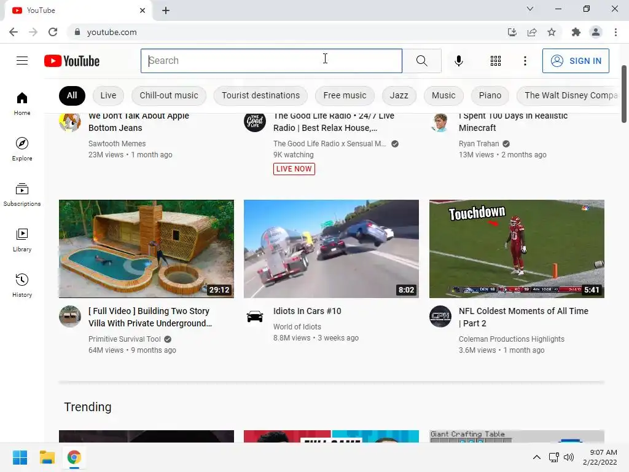This screenshot has width=629, height=472.
Task: Open Sawtooth Memes channel link
Action: click(117, 144)
